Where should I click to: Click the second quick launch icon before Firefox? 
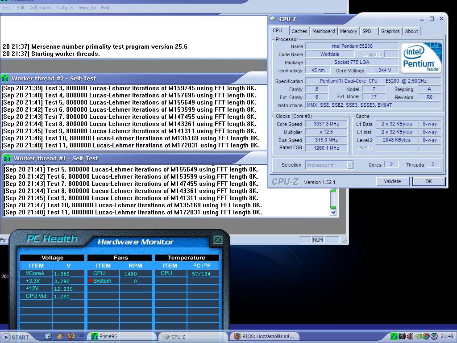[60, 336]
